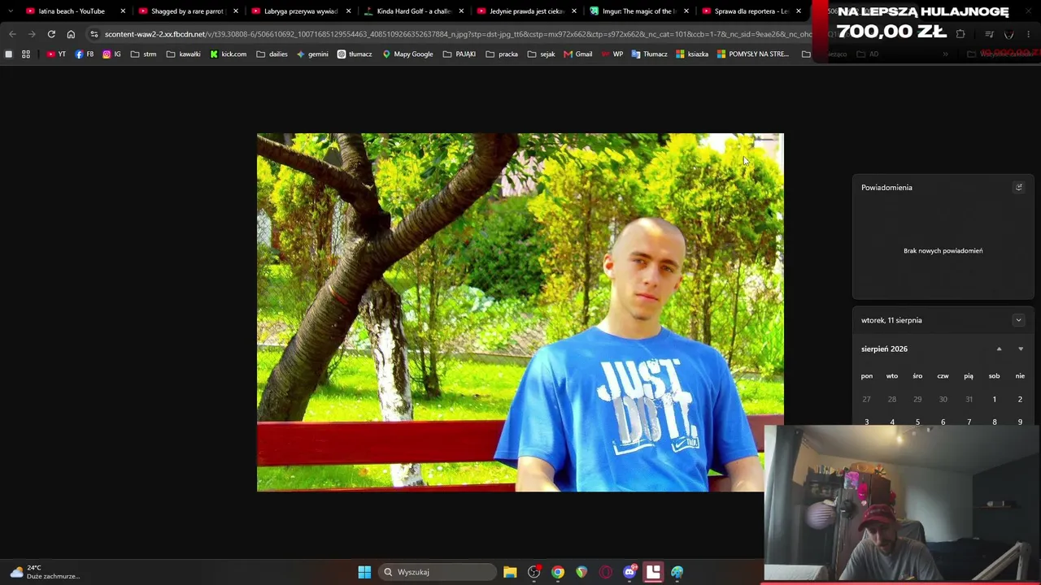Close the latina beach - YouTube tab
The height and width of the screenshot is (585, 1041).
(x=123, y=11)
